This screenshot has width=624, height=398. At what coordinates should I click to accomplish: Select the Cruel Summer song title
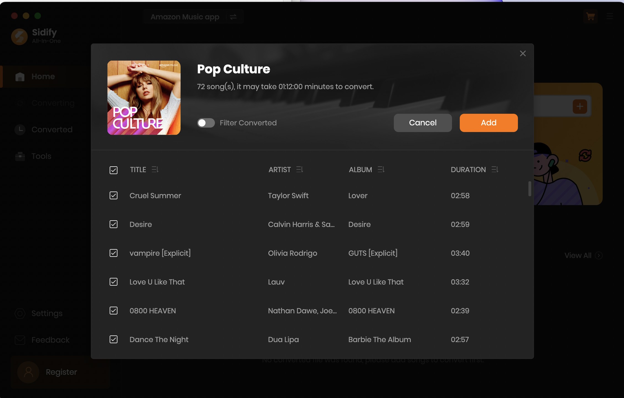tap(155, 196)
